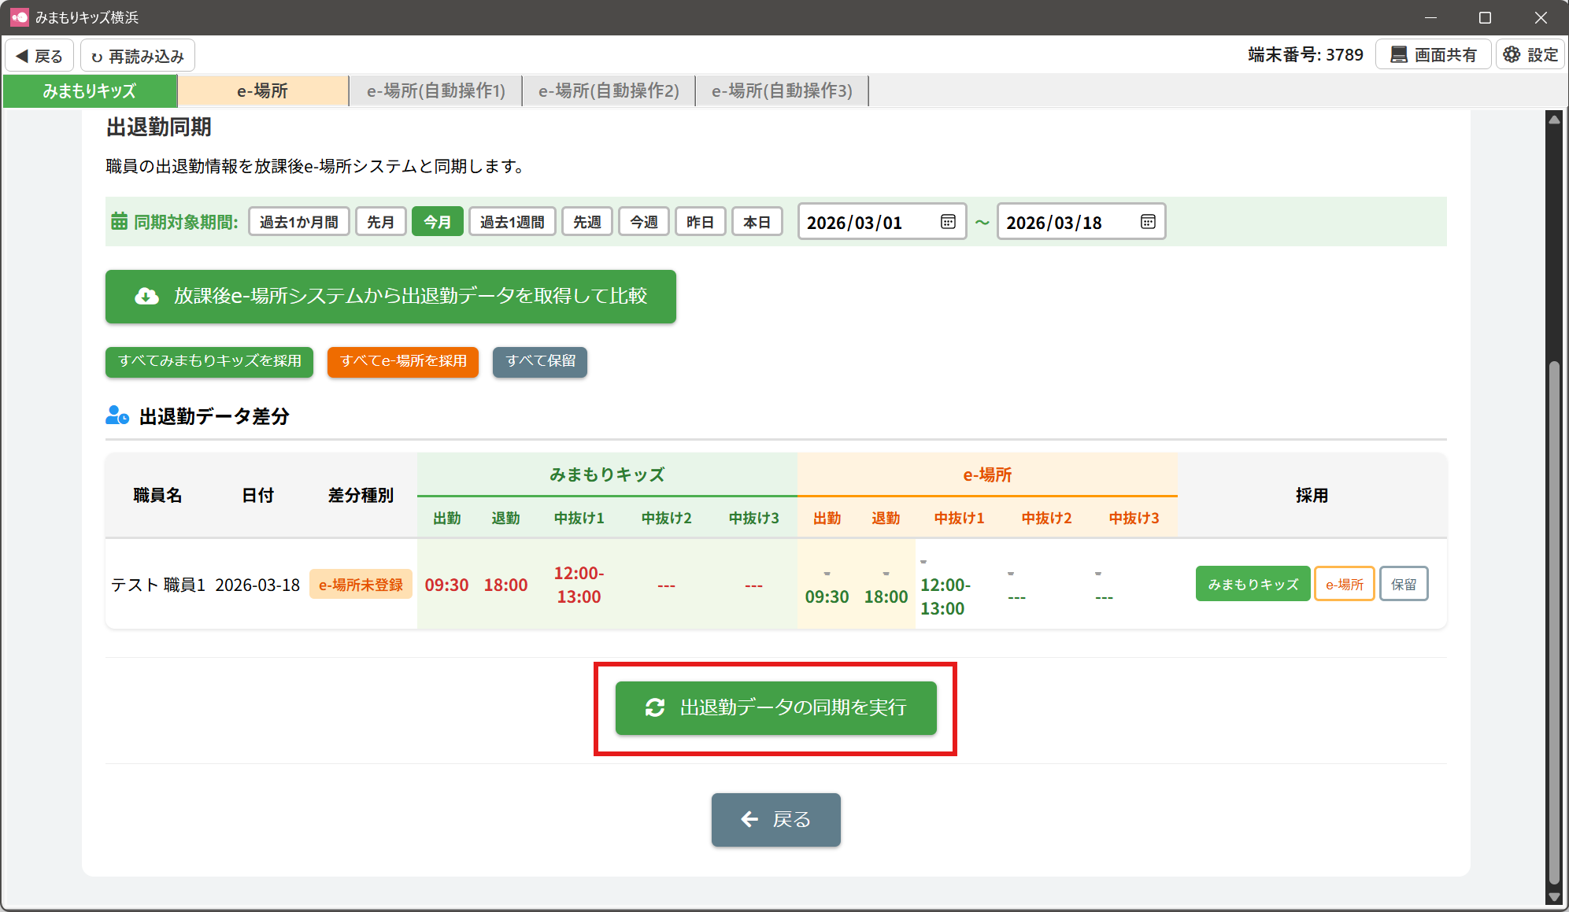Click the vertical scrollbar down arrow
The height and width of the screenshot is (912, 1569).
click(x=1553, y=896)
